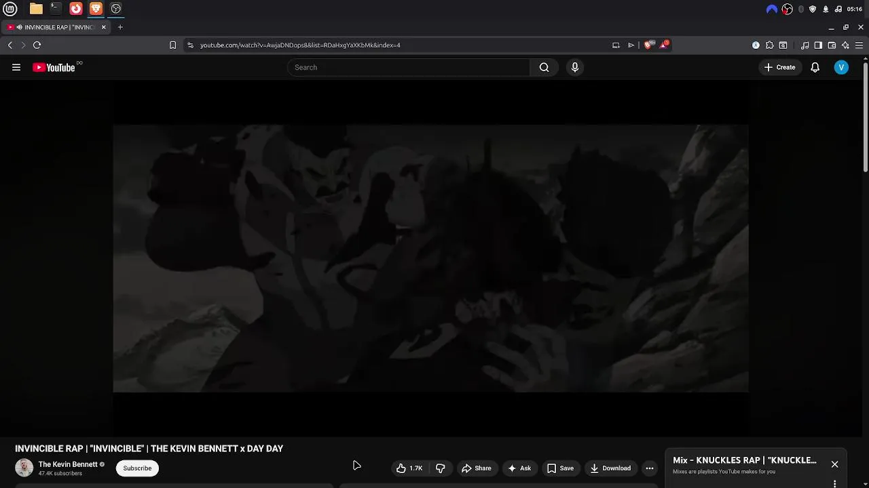This screenshot has width=869, height=488.
Task: Click the YouTube URL address bar
Action: [x=401, y=45]
